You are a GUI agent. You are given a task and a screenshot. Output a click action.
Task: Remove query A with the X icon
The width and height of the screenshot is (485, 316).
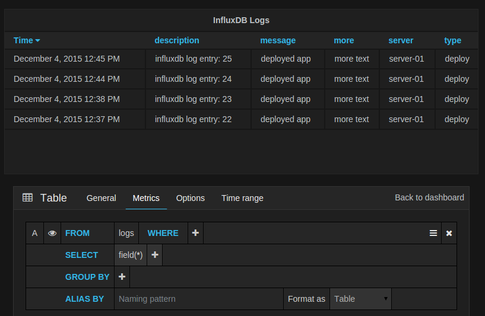[x=449, y=233]
